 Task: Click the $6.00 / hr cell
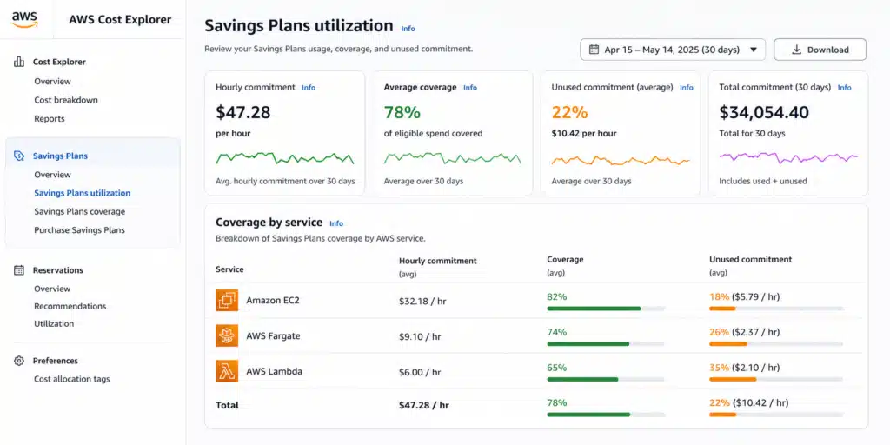tap(420, 372)
